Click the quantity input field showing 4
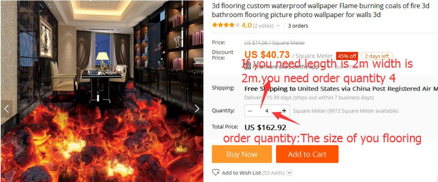438x182 pixels. (267, 111)
